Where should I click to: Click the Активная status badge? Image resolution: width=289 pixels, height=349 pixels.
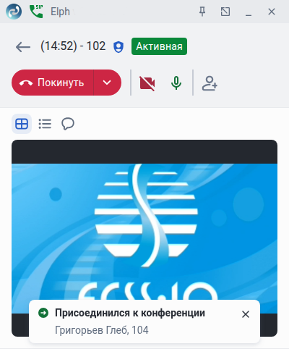pyautogui.click(x=159, y=46)
